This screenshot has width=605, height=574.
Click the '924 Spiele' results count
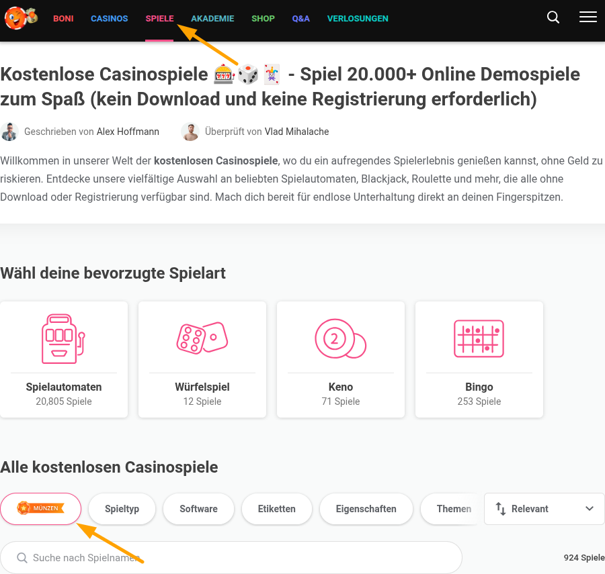[584, 558]
